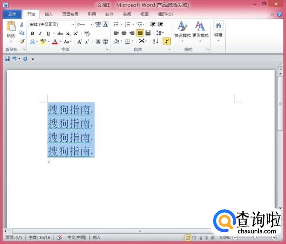Align text right
This screenshot has width=286, height=244.
coord(132,33)
